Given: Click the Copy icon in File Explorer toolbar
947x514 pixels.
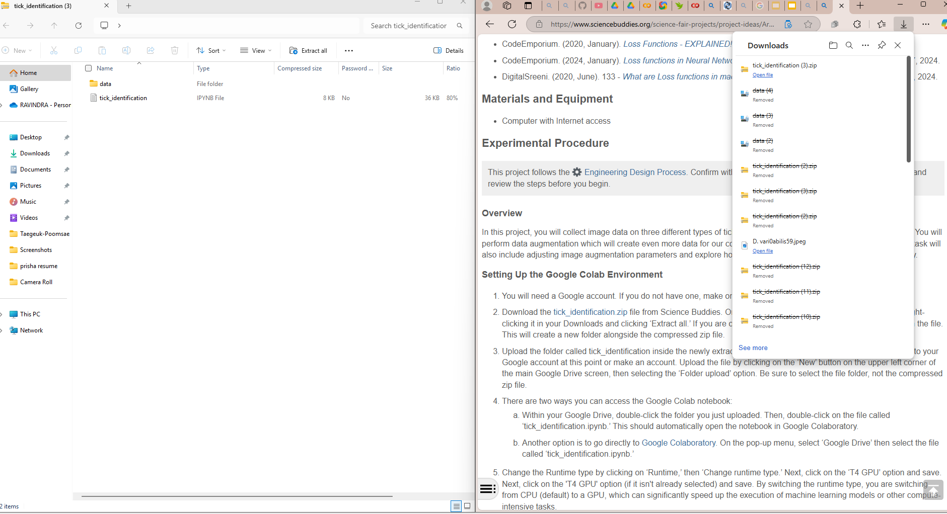Looking at the screenshot, I should tap(78, 50).
